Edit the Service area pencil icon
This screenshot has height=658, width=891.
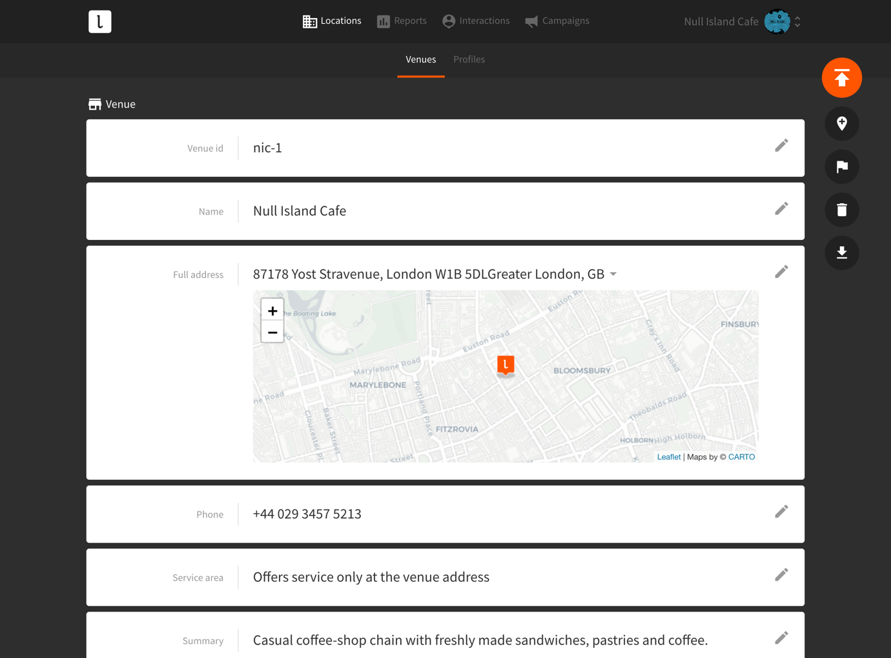pos(781,575)
